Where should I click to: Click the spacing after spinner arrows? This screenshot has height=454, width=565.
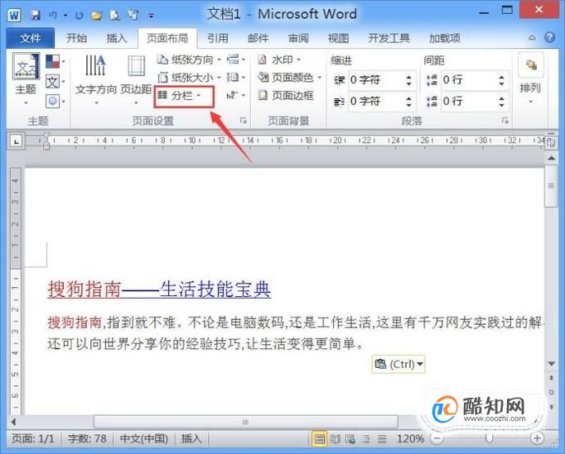[x=501, y=102]
